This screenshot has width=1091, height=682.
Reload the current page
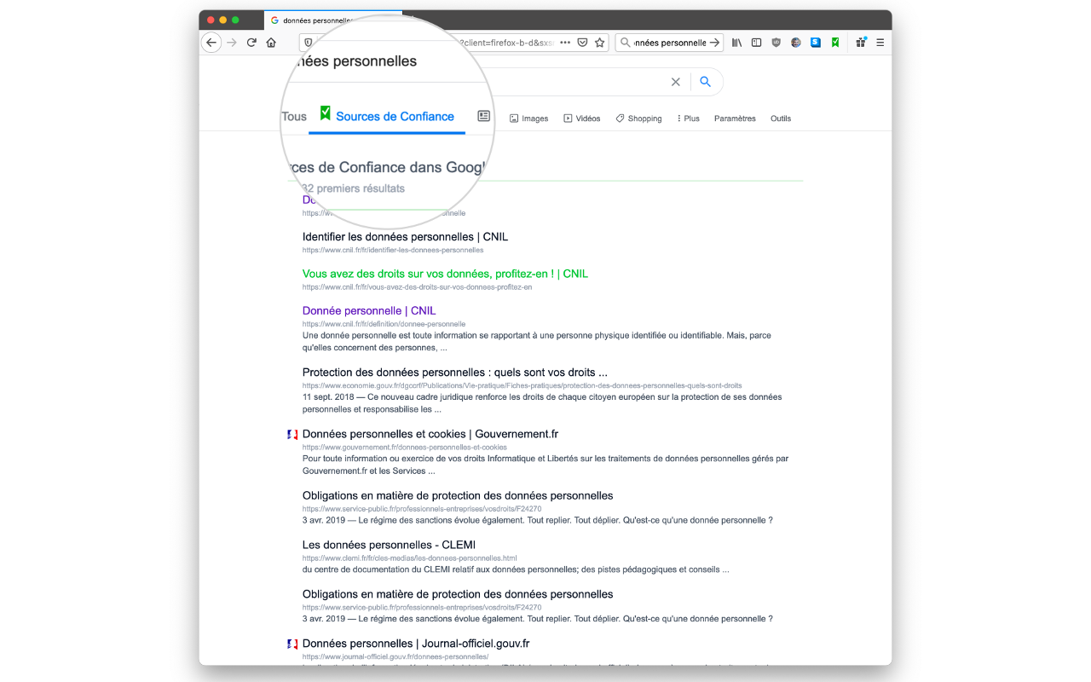(x=251, y=43)
